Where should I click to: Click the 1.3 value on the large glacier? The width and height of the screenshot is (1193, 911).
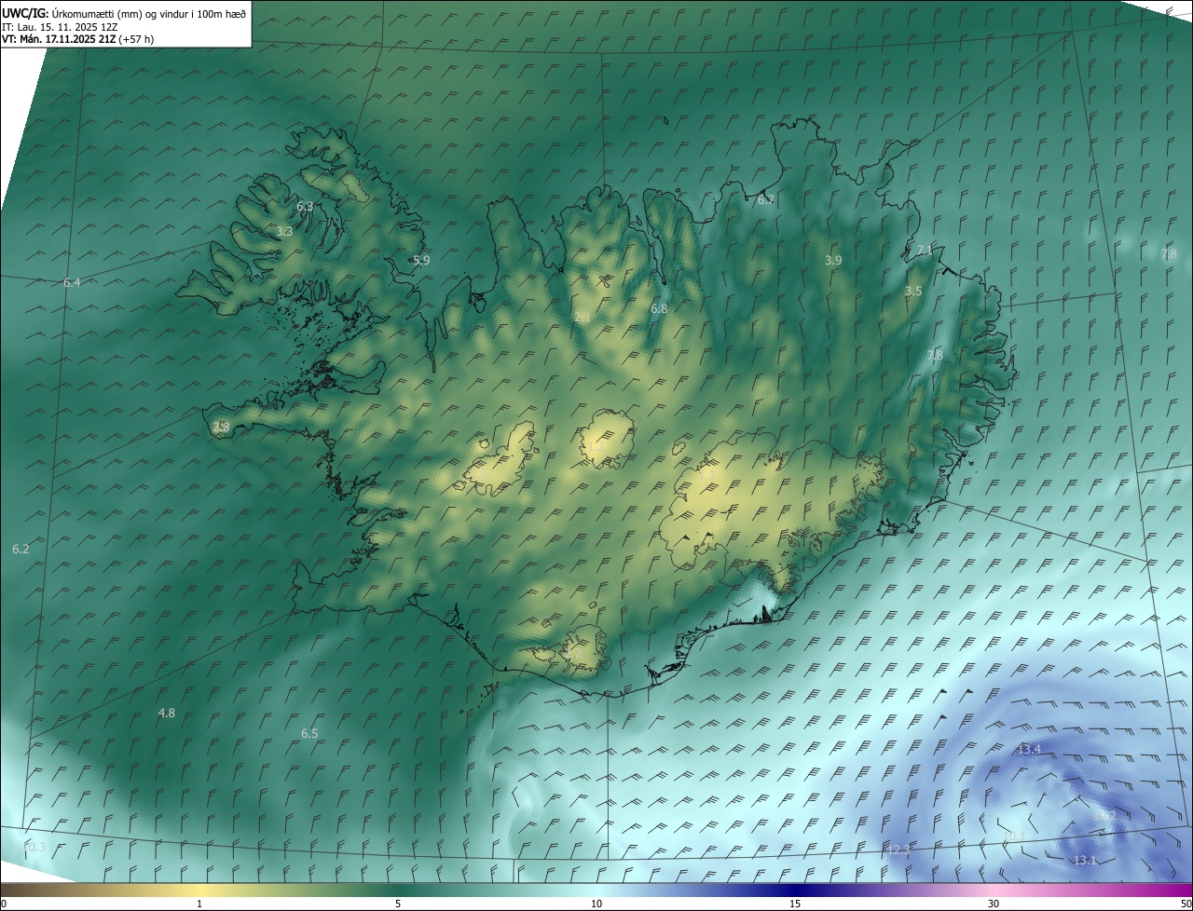(x=706, y=475)
